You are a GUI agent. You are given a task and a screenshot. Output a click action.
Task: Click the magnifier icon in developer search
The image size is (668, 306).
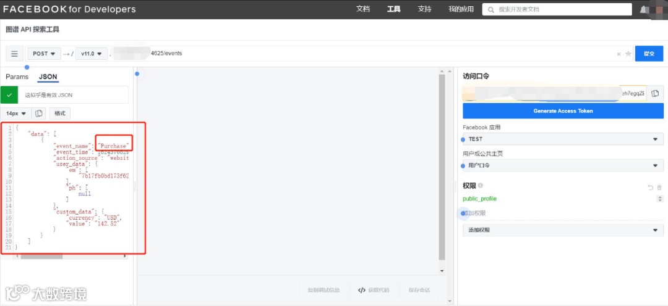coord(491,9)
